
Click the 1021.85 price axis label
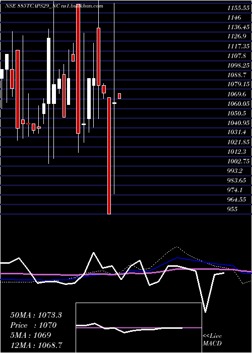click(238, 142)
